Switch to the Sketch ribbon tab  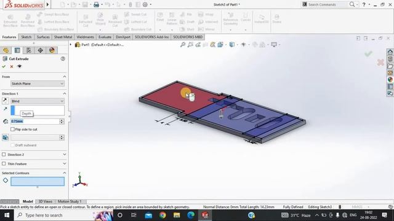(26, 37)
